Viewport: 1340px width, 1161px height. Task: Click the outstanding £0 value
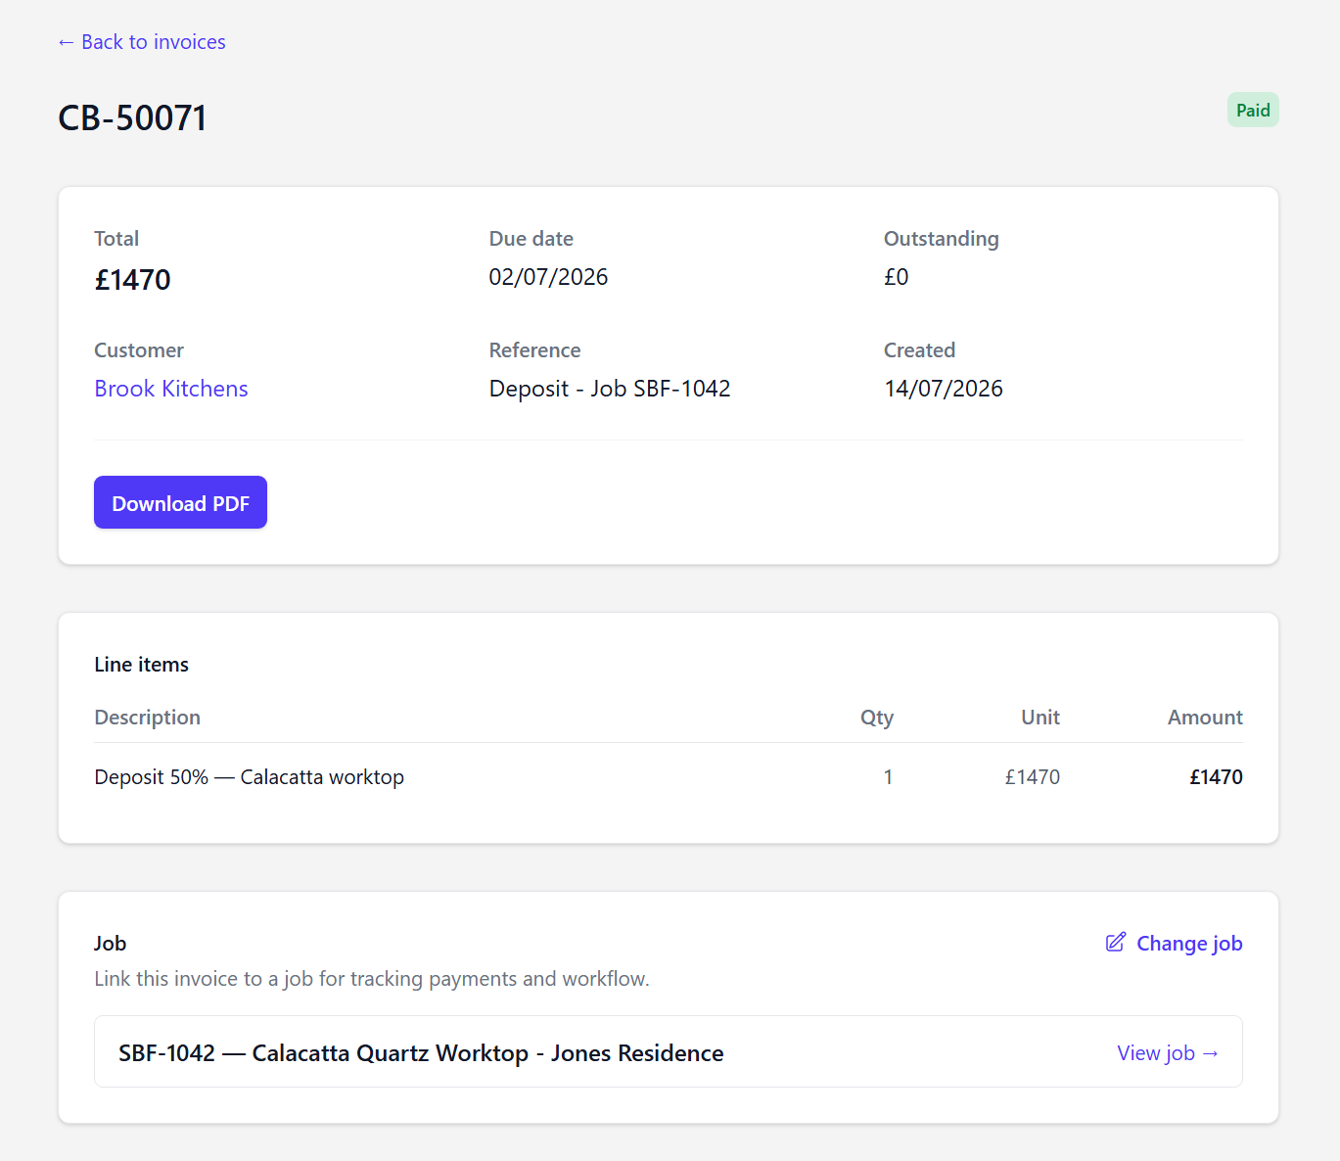pos(897,277)
